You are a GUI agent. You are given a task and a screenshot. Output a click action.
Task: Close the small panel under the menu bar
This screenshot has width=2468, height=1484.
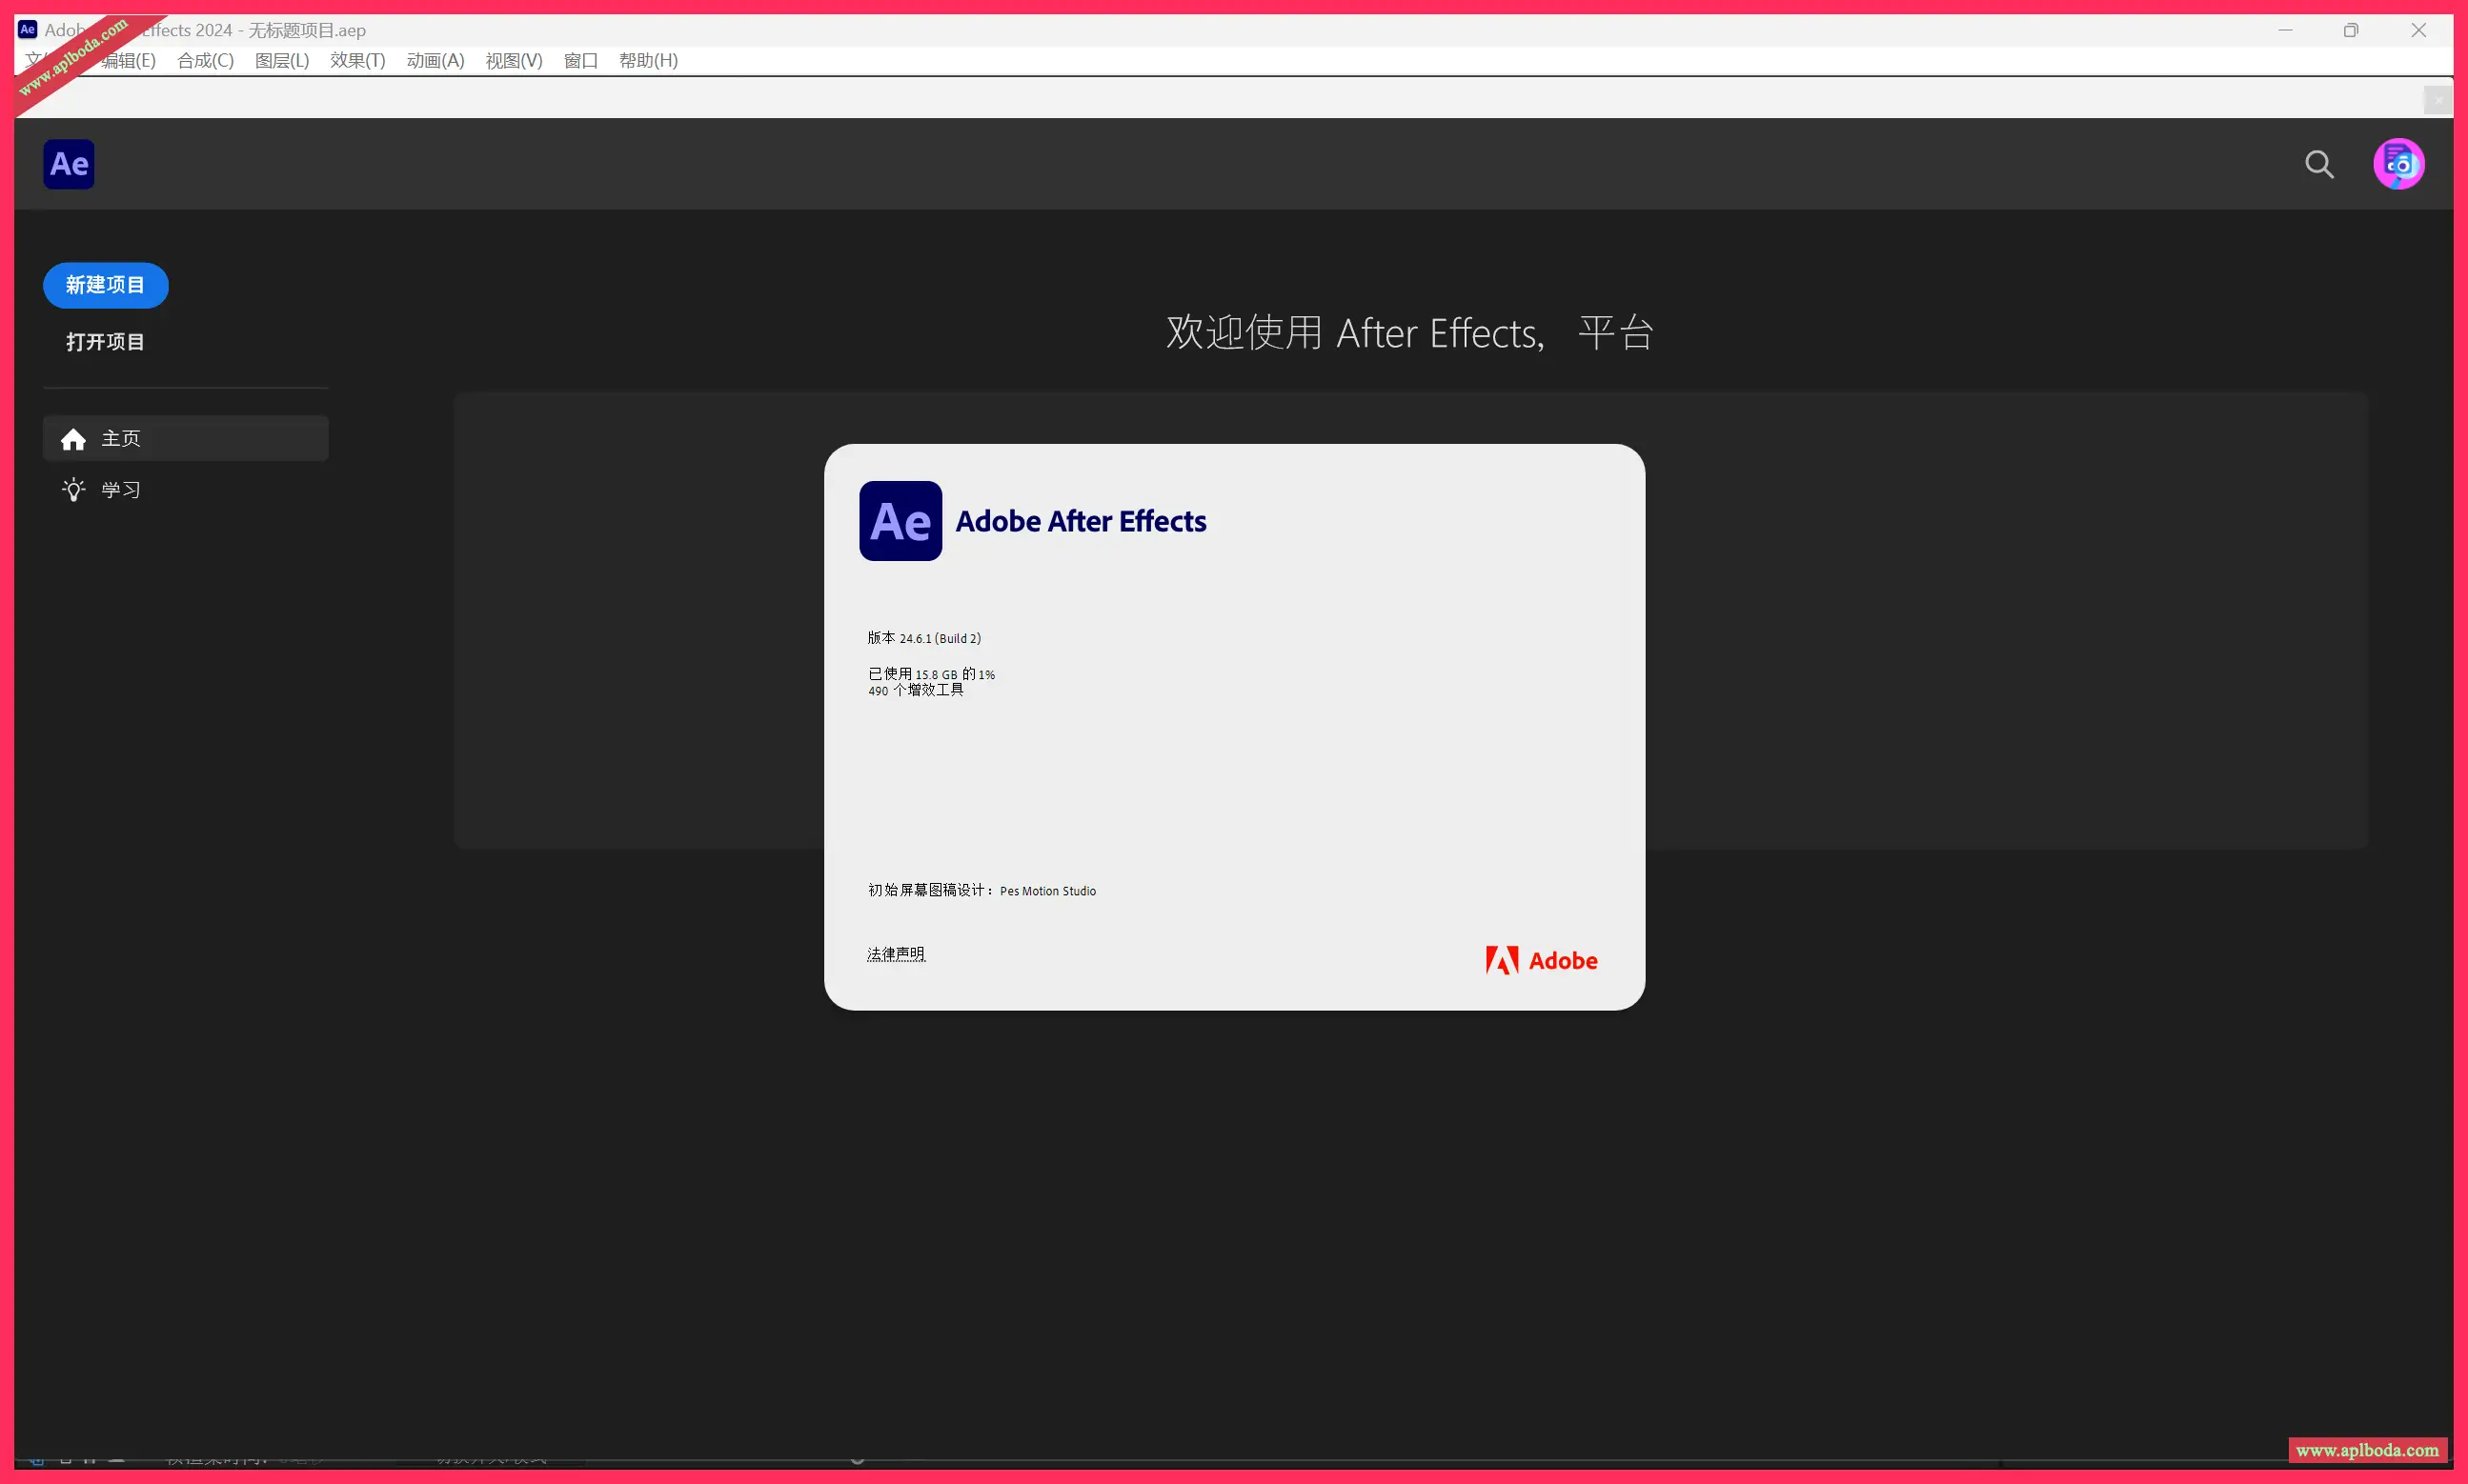[x=2438, y=100]
